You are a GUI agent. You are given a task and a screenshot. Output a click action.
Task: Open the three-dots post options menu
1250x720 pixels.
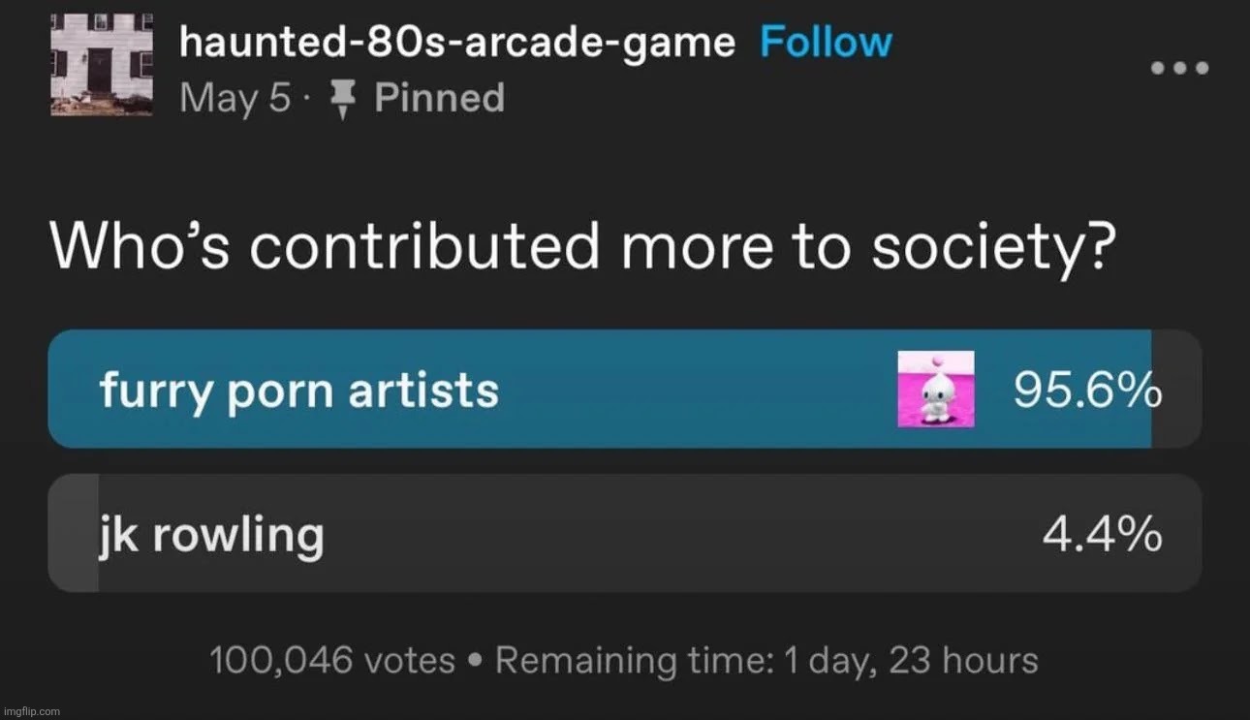[x=1180, y=68]
